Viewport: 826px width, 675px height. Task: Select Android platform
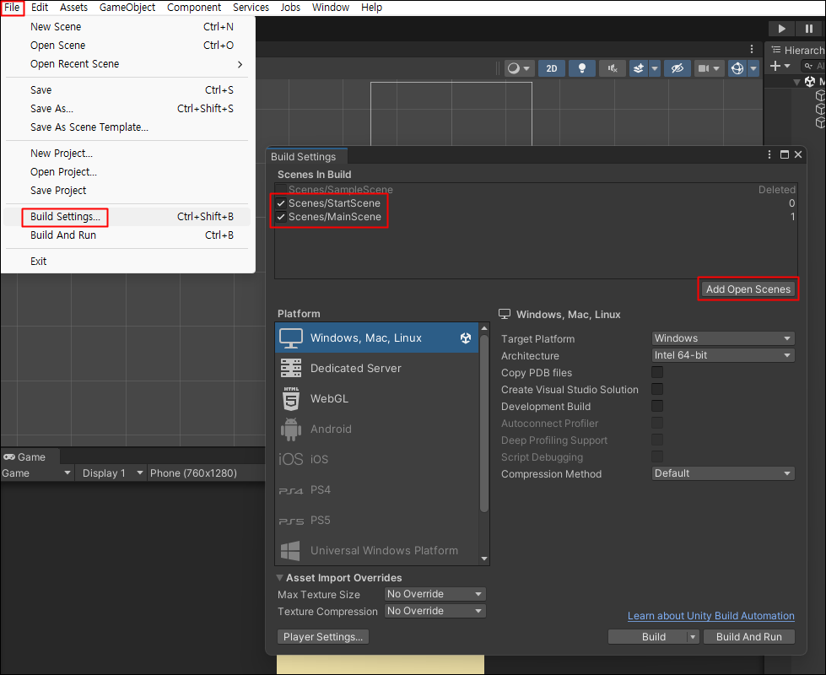click(x=376, y=429)
